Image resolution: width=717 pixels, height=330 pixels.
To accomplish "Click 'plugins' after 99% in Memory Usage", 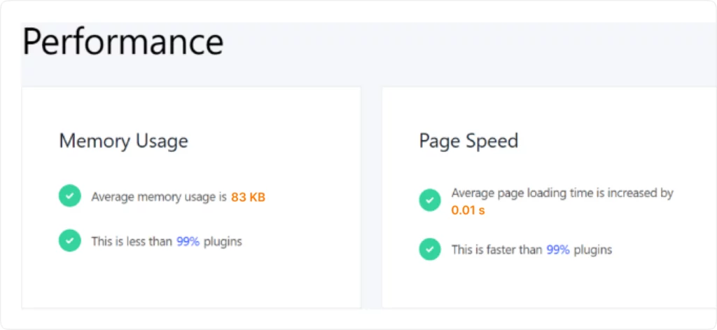I will 223,242.
